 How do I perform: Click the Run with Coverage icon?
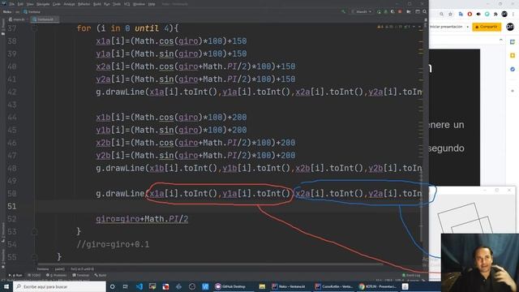coord(392,11)
